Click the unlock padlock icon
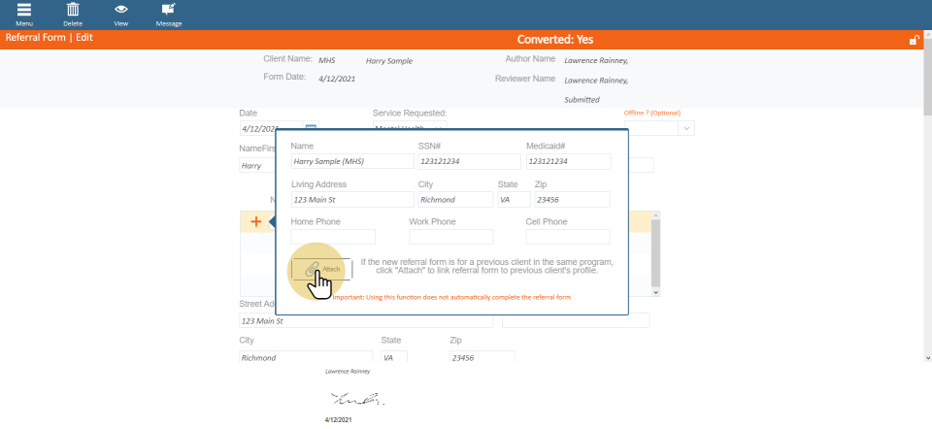This screenshot has width=932, height=429. (x=914, y=40)
